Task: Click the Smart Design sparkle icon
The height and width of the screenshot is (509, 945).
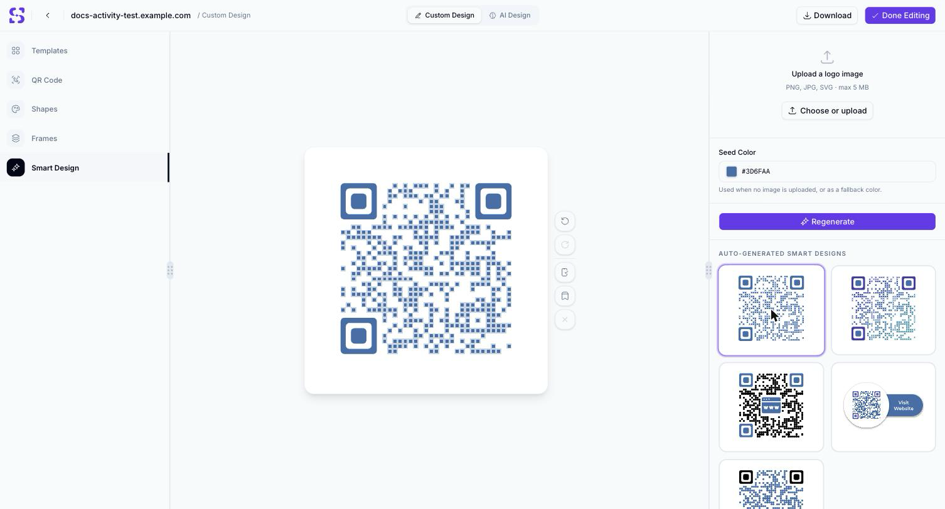Action: click(16, 168)
